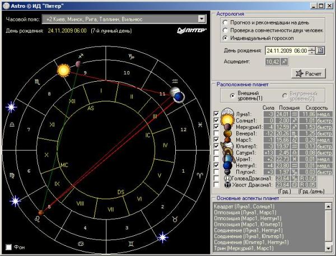The image size is (336, 256).
Task: Click the Capricorn zodiac symbol on chart
Action: (131, 57)
